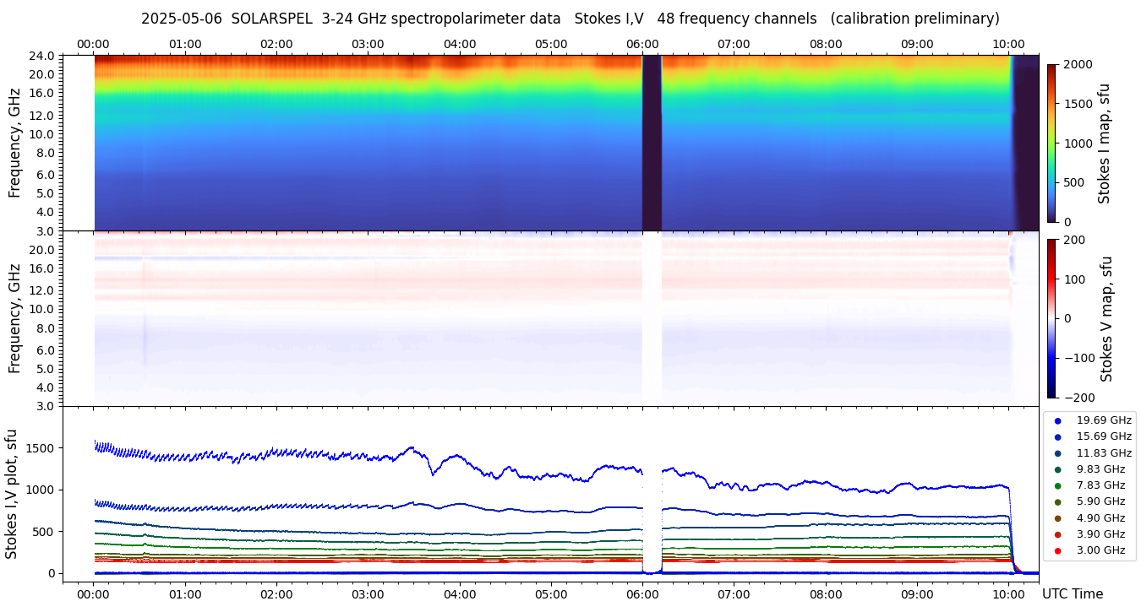Click the 3.90 GHz legend text label
This screenshot has width=1141, height=612.
click(x=1100, y=534)
